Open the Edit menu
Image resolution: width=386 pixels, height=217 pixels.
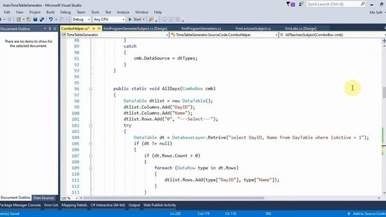[x=7, y=12]
